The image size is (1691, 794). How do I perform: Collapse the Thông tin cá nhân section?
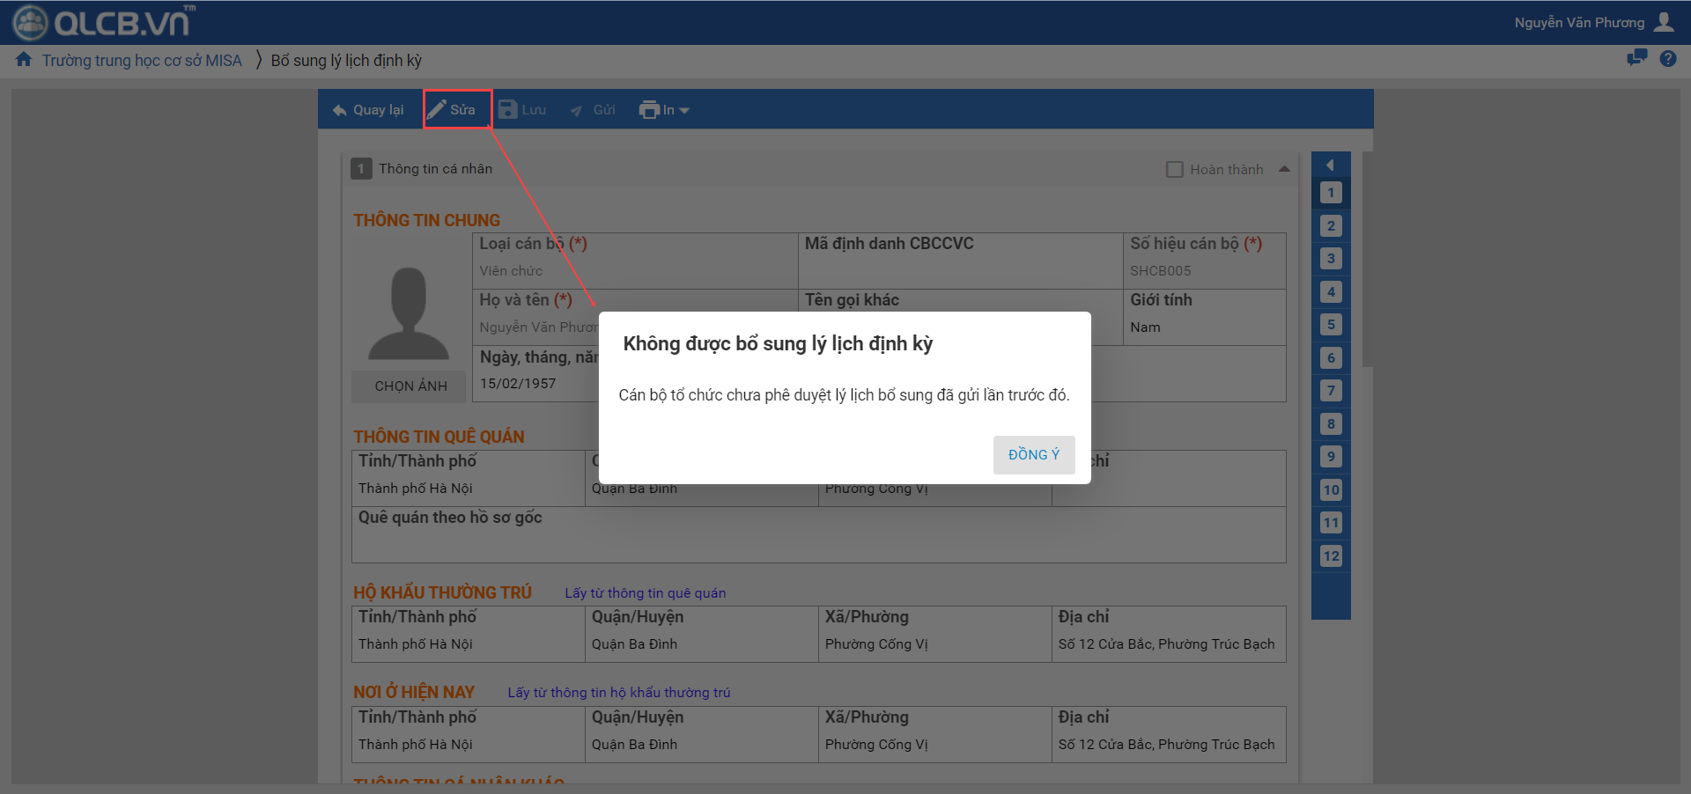click(1284, 169)
